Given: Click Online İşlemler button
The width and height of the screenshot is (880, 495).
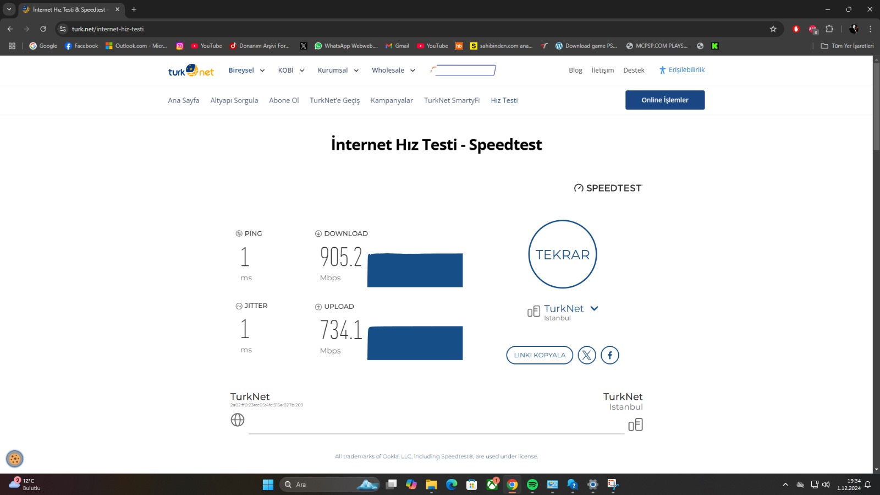Looking at the screenshot, I should pos(665,100).
